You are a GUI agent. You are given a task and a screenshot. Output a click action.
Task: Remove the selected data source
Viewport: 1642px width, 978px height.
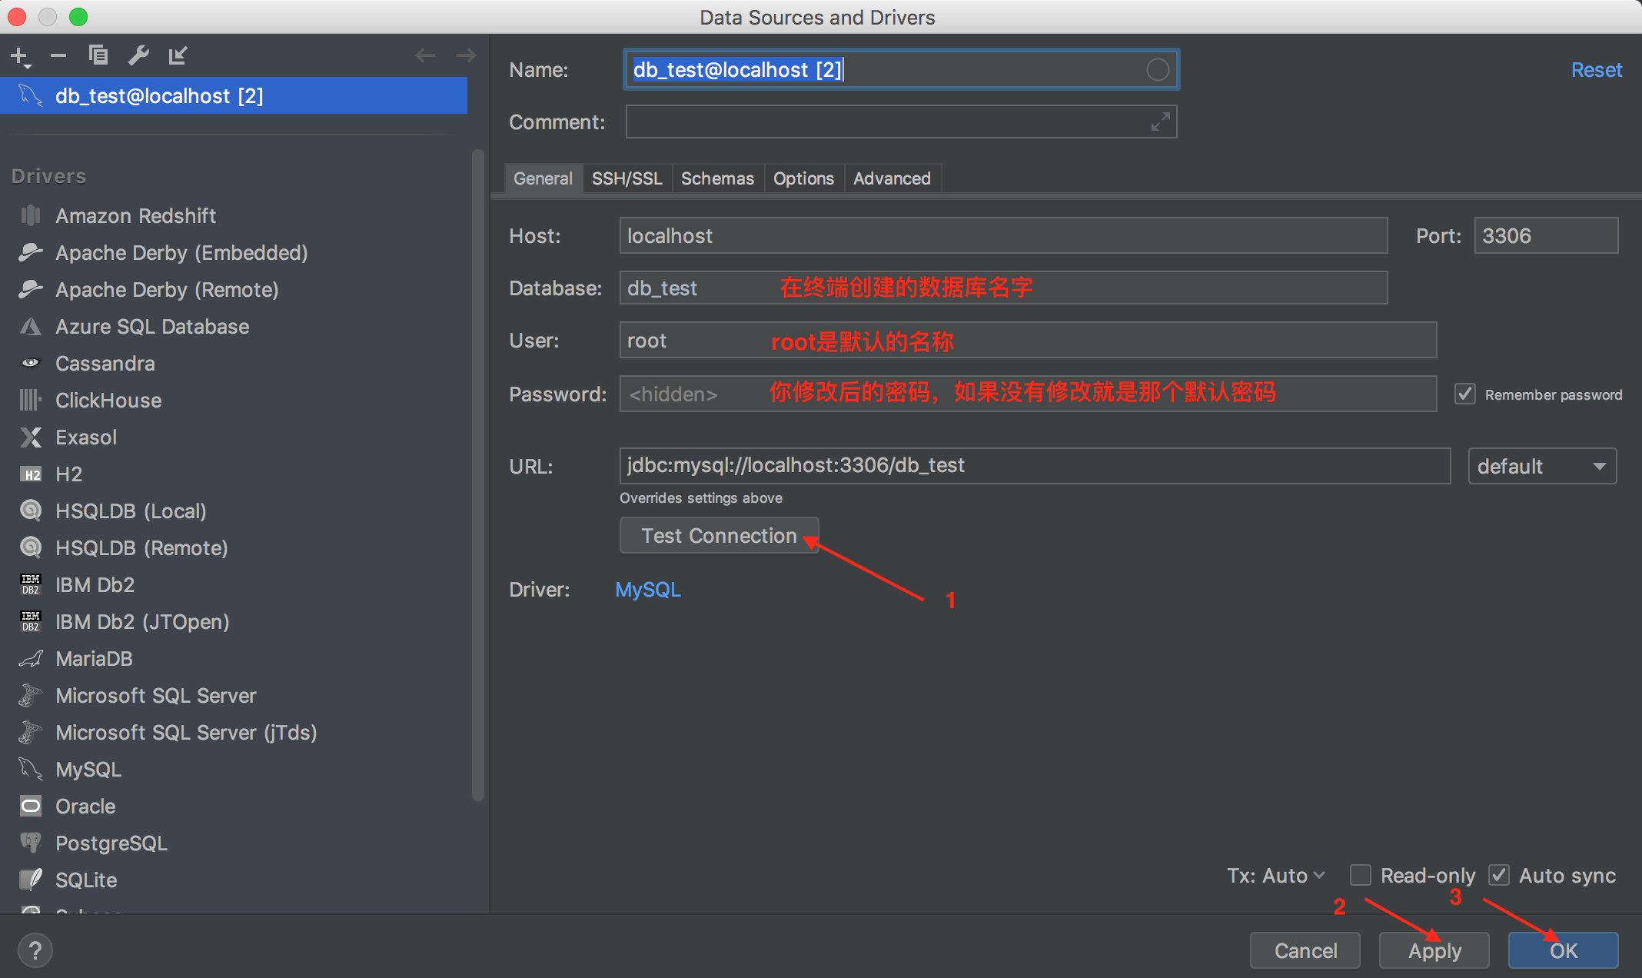click(58, 55)
